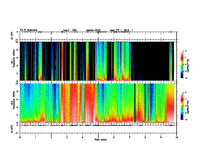Click the "start UT = 20:0:1" label

click(x=121, y=30)
